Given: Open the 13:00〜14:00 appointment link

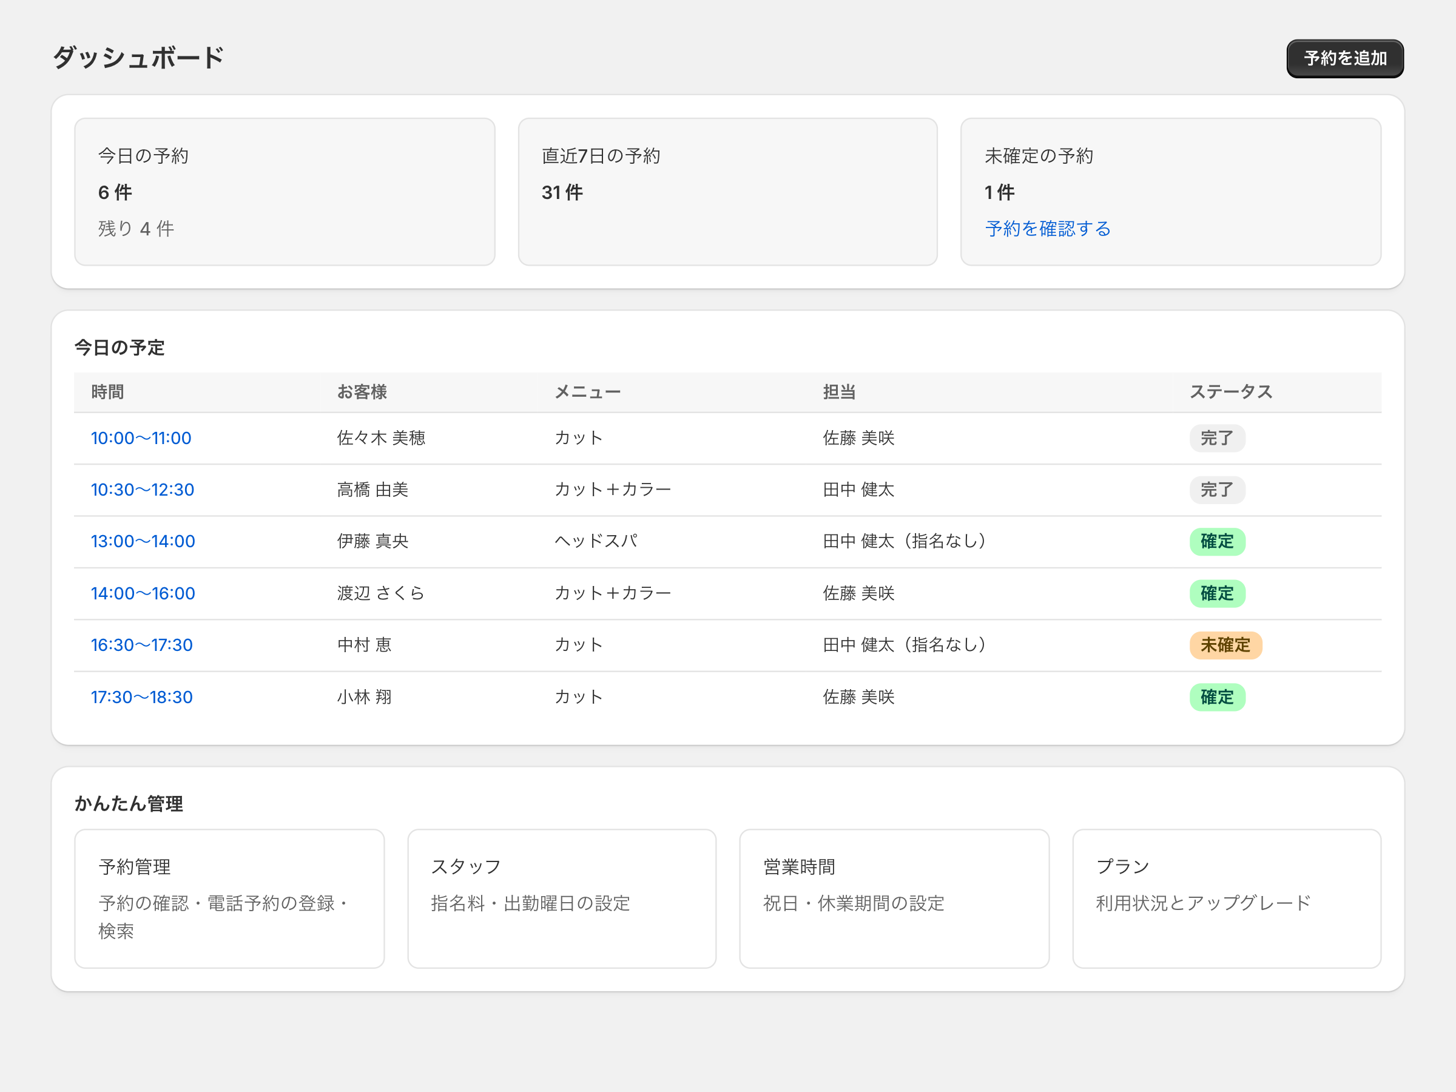Looking at the screenshot, I should click(x=143, y=541).
